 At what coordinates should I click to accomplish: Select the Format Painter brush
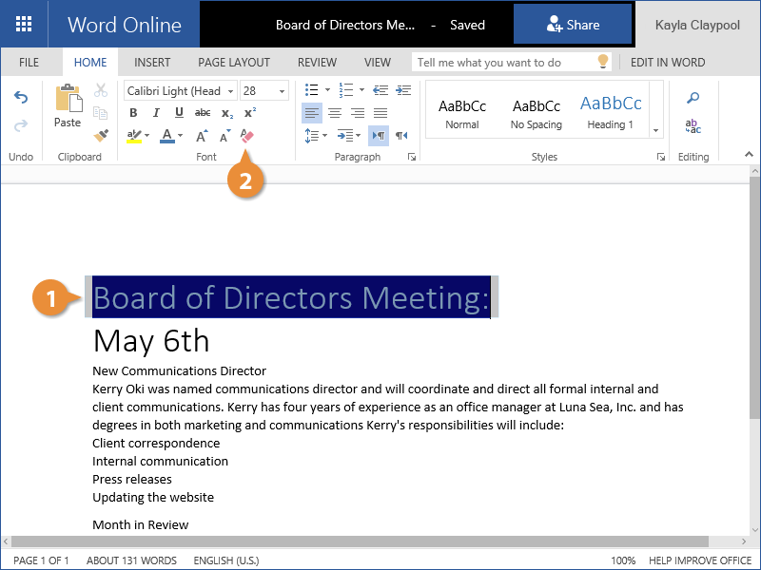click(101, 136)
